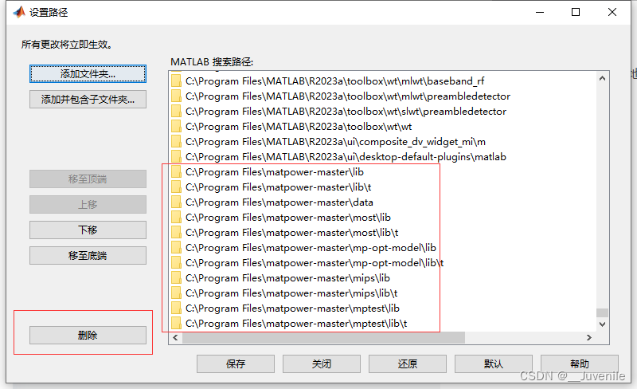637x389 pixels.
Task: Click the vertical scrollbar up arrow
Action: (x=602, y=78)
